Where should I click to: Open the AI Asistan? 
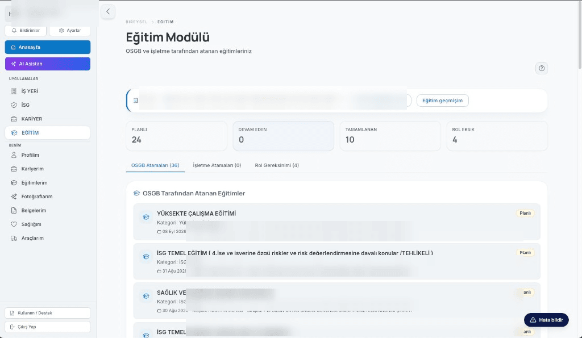(x=48, y=64)
